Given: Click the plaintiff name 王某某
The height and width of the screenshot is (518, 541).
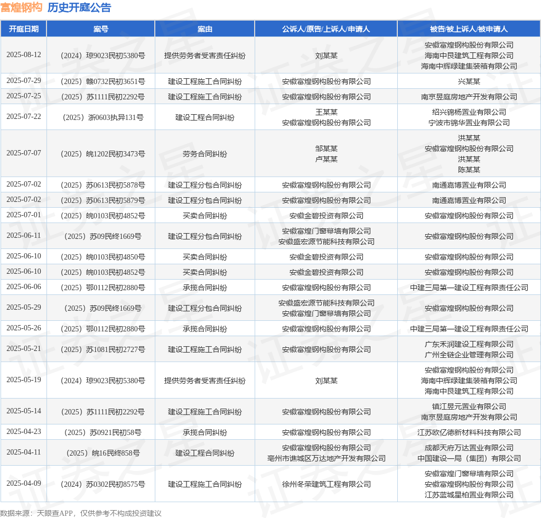Looking at the screenshot, I should pyautogui.click(x=326, y=112).
